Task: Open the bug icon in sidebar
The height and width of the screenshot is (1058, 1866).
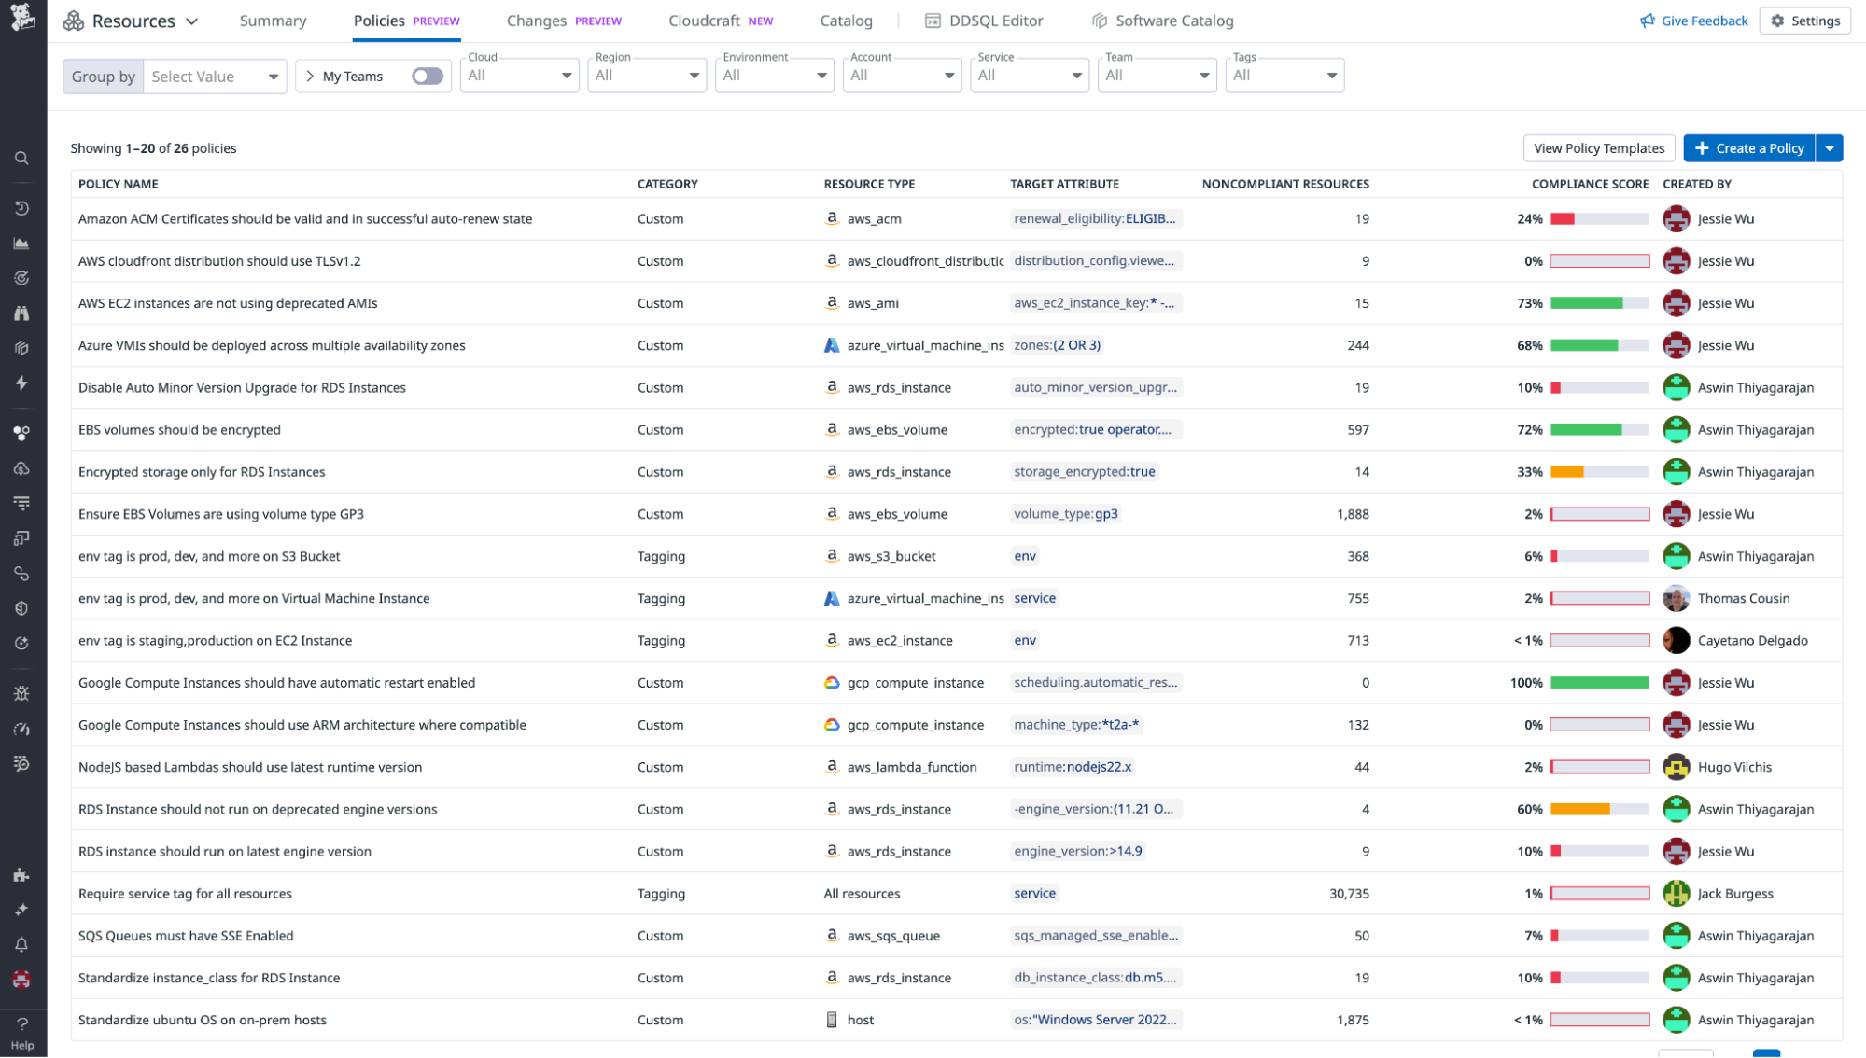Action: (x=21, y=693)
